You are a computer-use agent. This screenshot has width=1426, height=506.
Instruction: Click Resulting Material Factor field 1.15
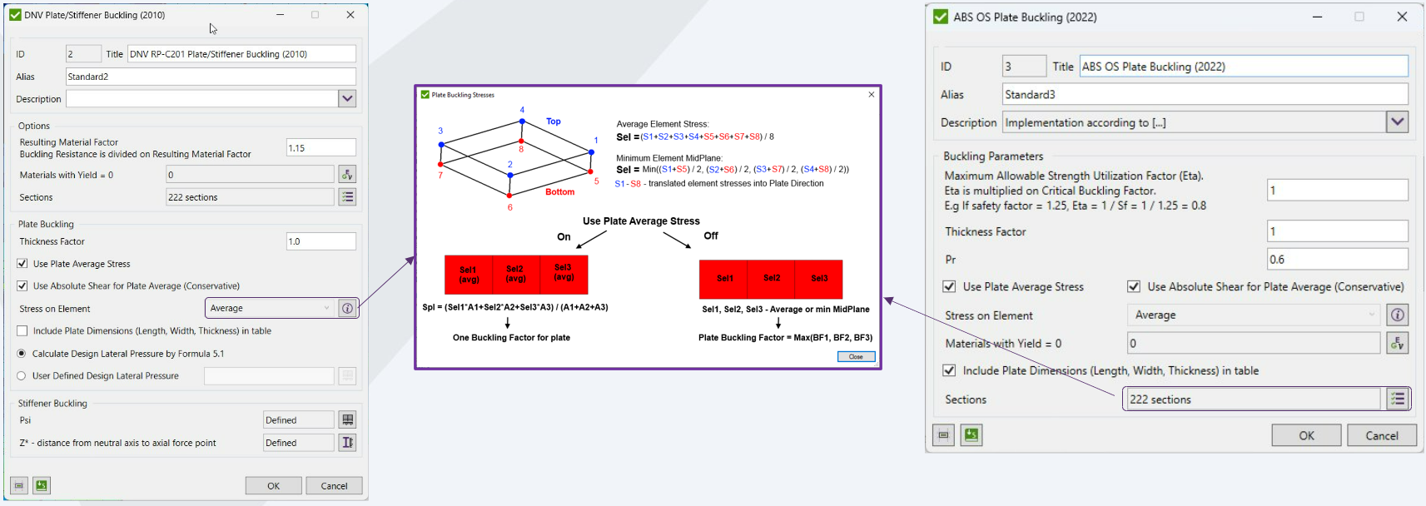(321, 148)
